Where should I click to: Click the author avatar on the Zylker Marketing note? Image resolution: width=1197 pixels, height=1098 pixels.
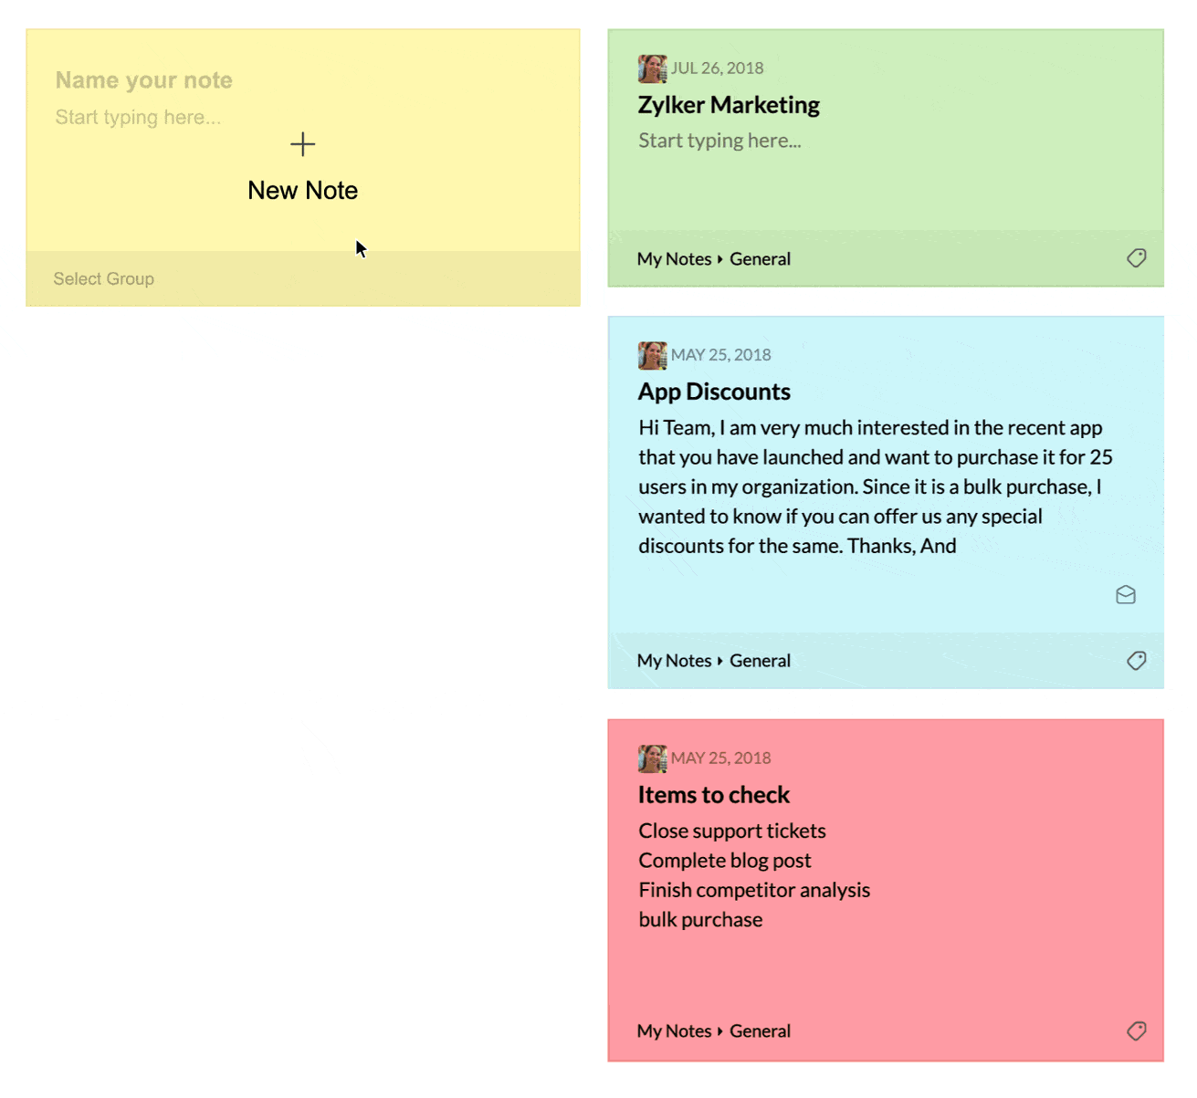pos(651,68)
